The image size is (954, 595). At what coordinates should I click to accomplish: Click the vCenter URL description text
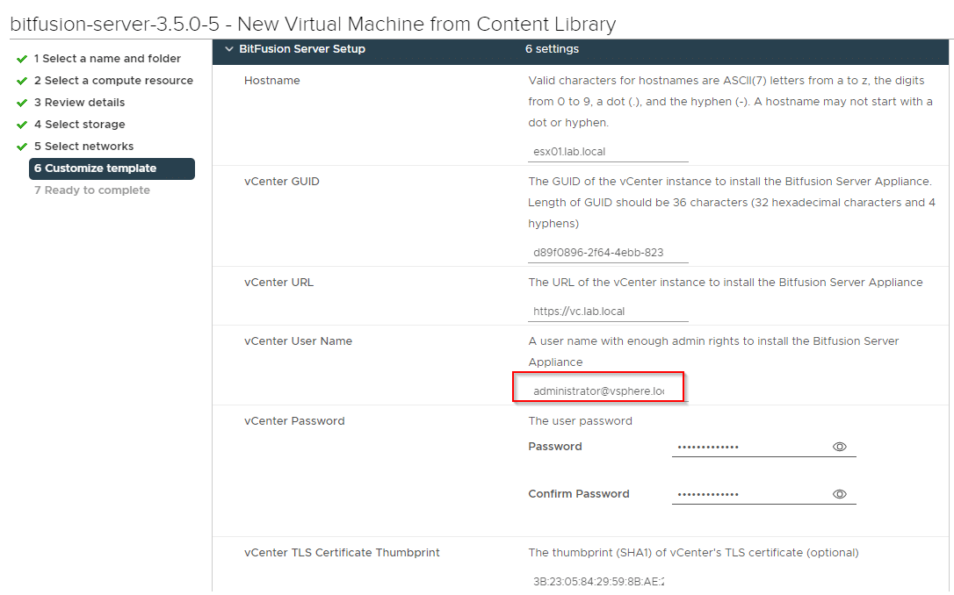pyautogui.click(x=726, y=282)
